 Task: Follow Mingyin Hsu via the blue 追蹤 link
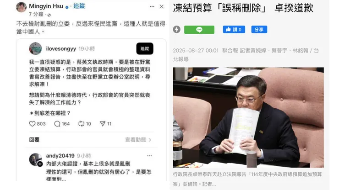point(79,6)
